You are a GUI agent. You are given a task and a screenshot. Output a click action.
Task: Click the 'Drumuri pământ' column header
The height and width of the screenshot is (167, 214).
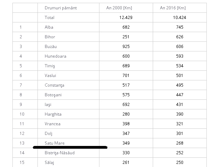click(x=61, y=8)
